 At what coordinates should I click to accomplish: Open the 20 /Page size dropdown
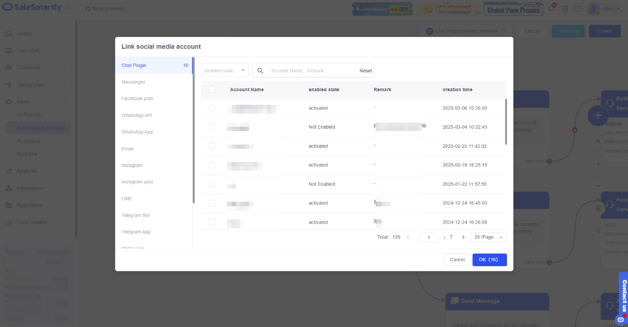(x=489, y=237)
